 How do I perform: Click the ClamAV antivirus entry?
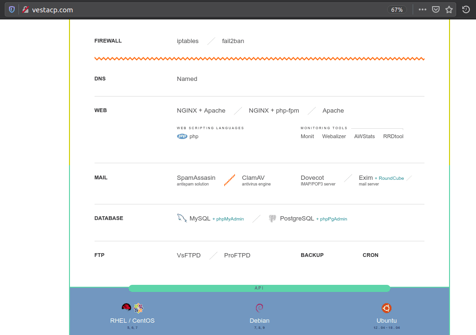(x=256, y=180)
